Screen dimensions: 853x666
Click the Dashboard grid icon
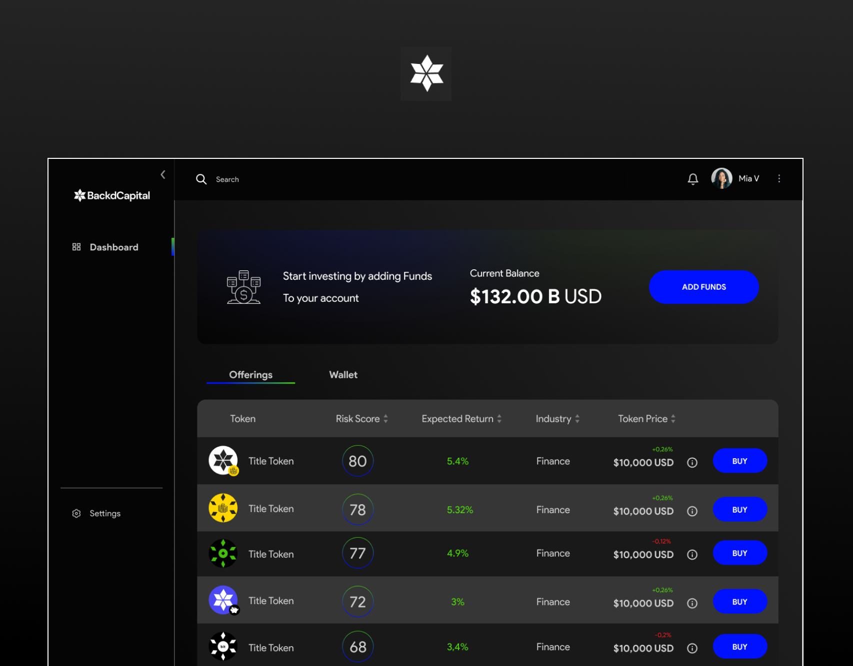[x=76, y=247]
